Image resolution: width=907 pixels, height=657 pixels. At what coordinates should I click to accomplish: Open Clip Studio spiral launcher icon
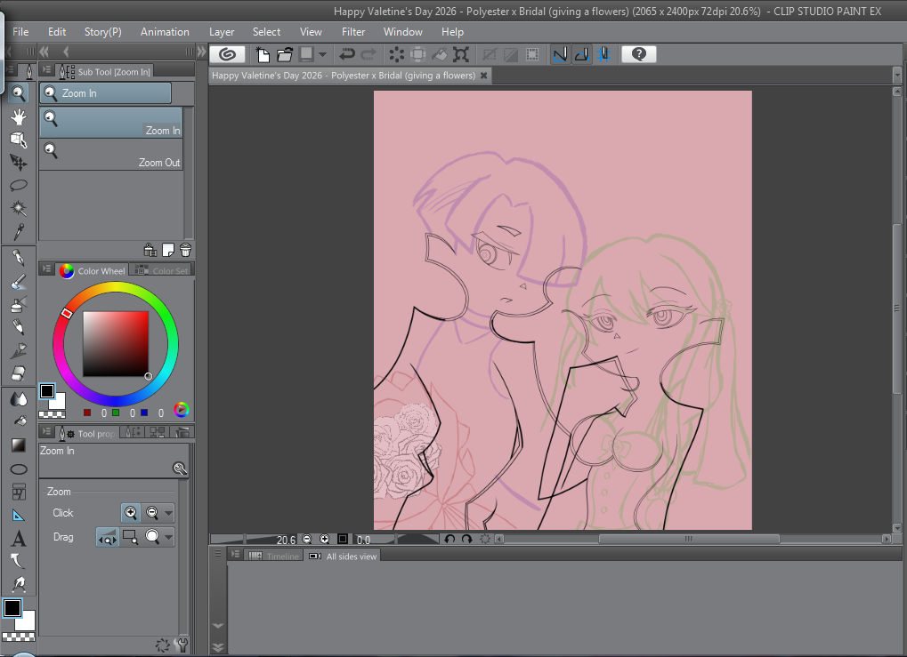pos(227,54)
